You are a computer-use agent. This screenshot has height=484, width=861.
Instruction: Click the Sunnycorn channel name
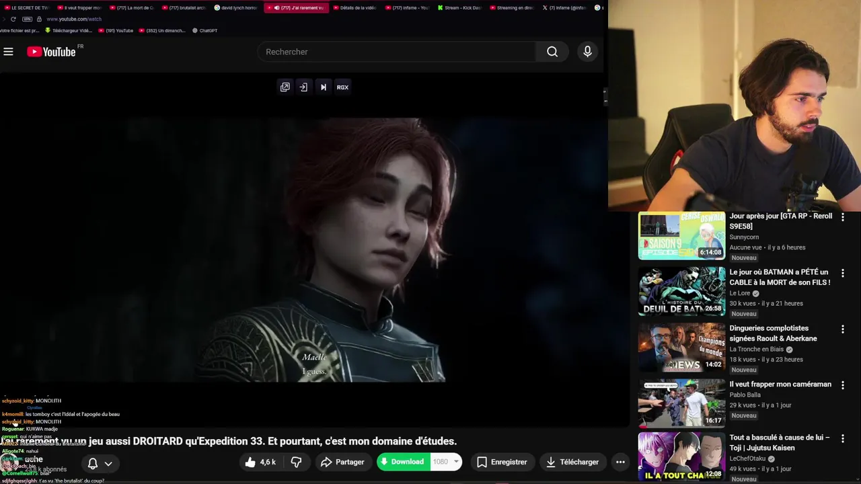744,237
